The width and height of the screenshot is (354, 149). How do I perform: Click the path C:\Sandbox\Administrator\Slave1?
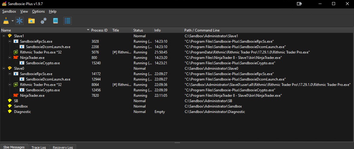tap(211, 36)
